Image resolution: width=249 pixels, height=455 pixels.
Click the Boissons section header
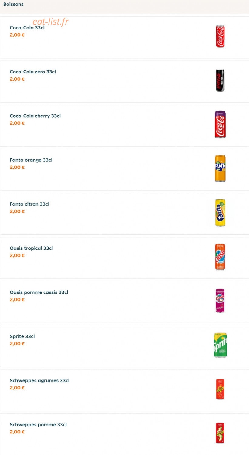[13, 4]
